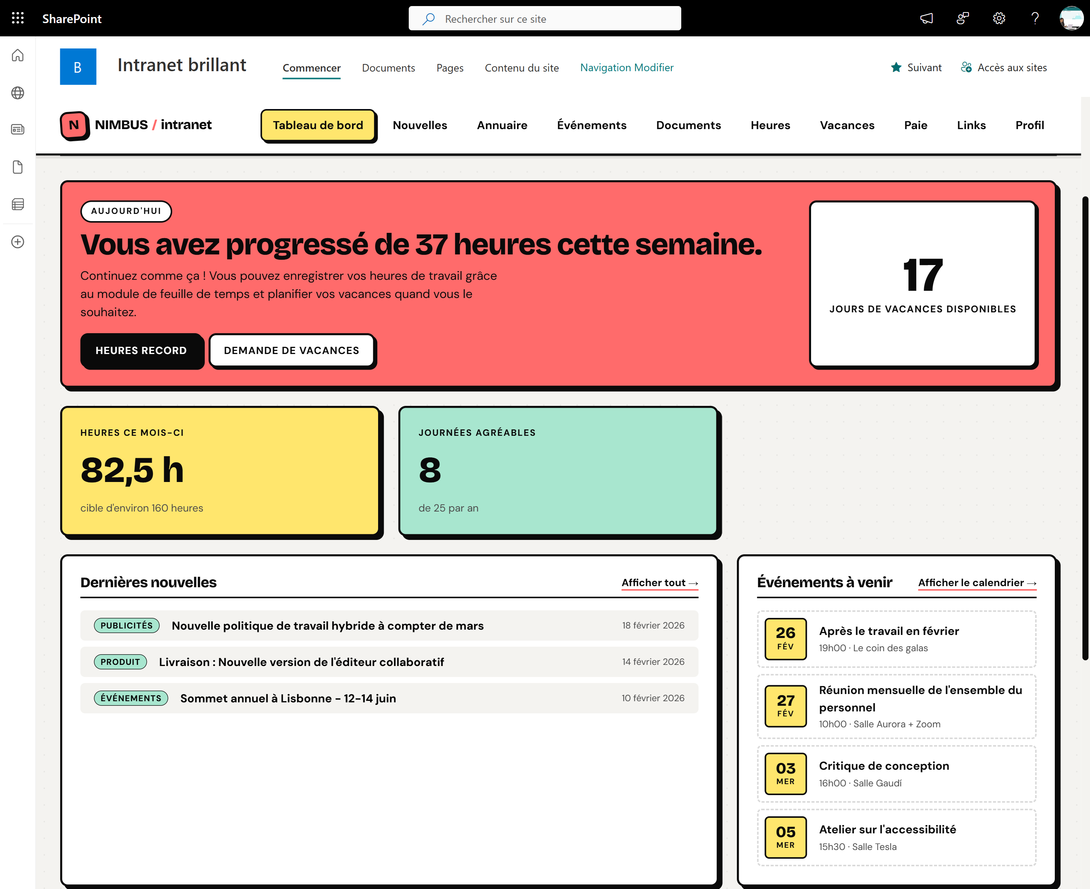Select the Tableau de bord tab
Image resolution: width=1090 pixels, height=889 pixels.
click(318, 125)
